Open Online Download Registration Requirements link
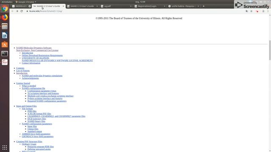Viewport: 271px width, 152px height. click(x=42, y=55)
